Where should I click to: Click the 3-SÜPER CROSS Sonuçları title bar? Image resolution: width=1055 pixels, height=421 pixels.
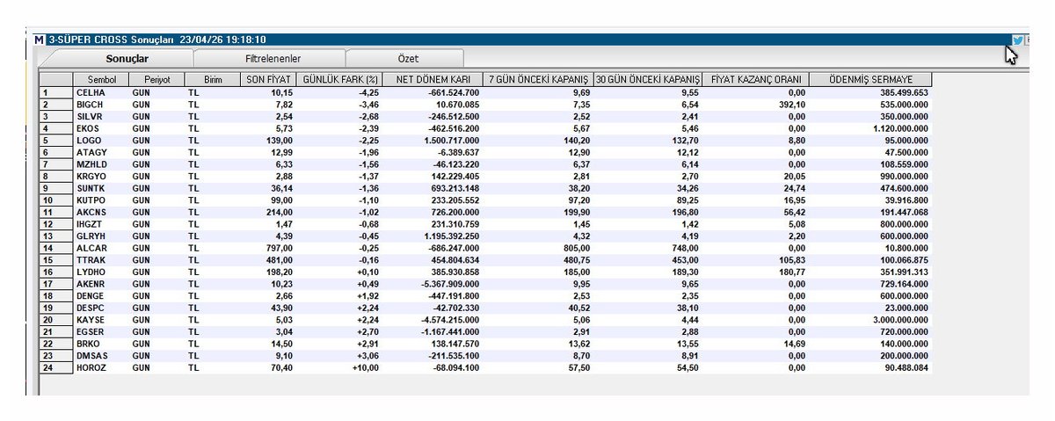(527, 40)
